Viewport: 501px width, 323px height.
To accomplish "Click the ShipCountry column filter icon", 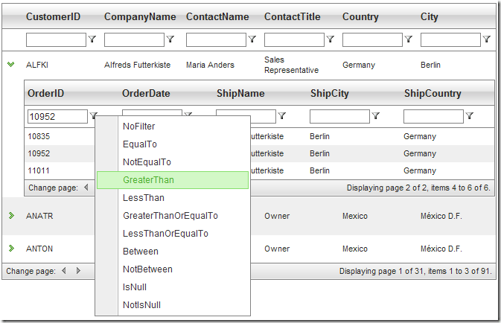I will (x=470, y=116).
